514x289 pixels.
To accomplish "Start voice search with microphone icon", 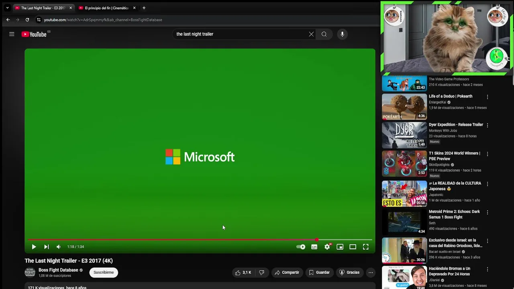I will [x=342, y=34].
